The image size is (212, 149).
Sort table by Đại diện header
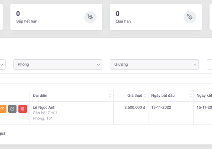coord(40,96)
